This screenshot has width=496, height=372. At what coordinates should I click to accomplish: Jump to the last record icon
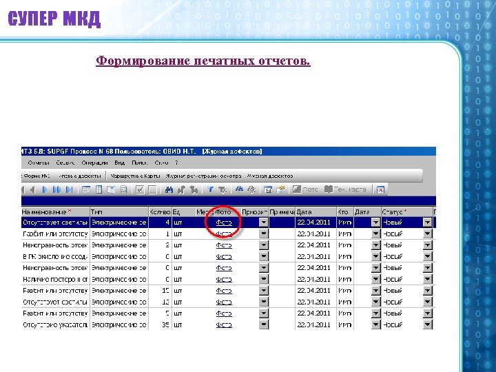point(70,190)
